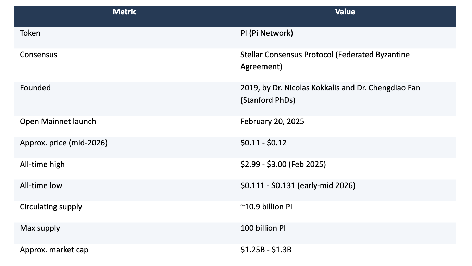This screenshot has width=472, height=266.
Task: Click the February 20, 2025 date
Action: [x=272, y=121]
